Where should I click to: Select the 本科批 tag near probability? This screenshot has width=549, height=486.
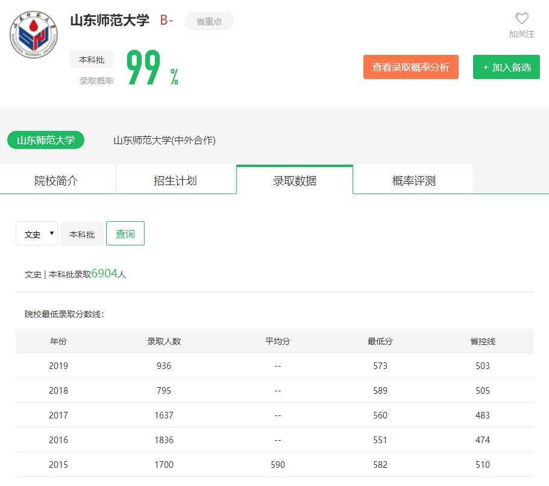[92, 60]
